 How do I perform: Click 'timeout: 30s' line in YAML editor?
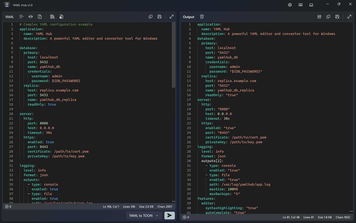(x=40, y=133)
